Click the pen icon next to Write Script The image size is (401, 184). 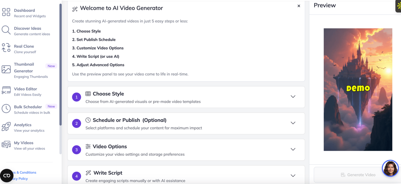pyautogui.click(x=88, y=173)
